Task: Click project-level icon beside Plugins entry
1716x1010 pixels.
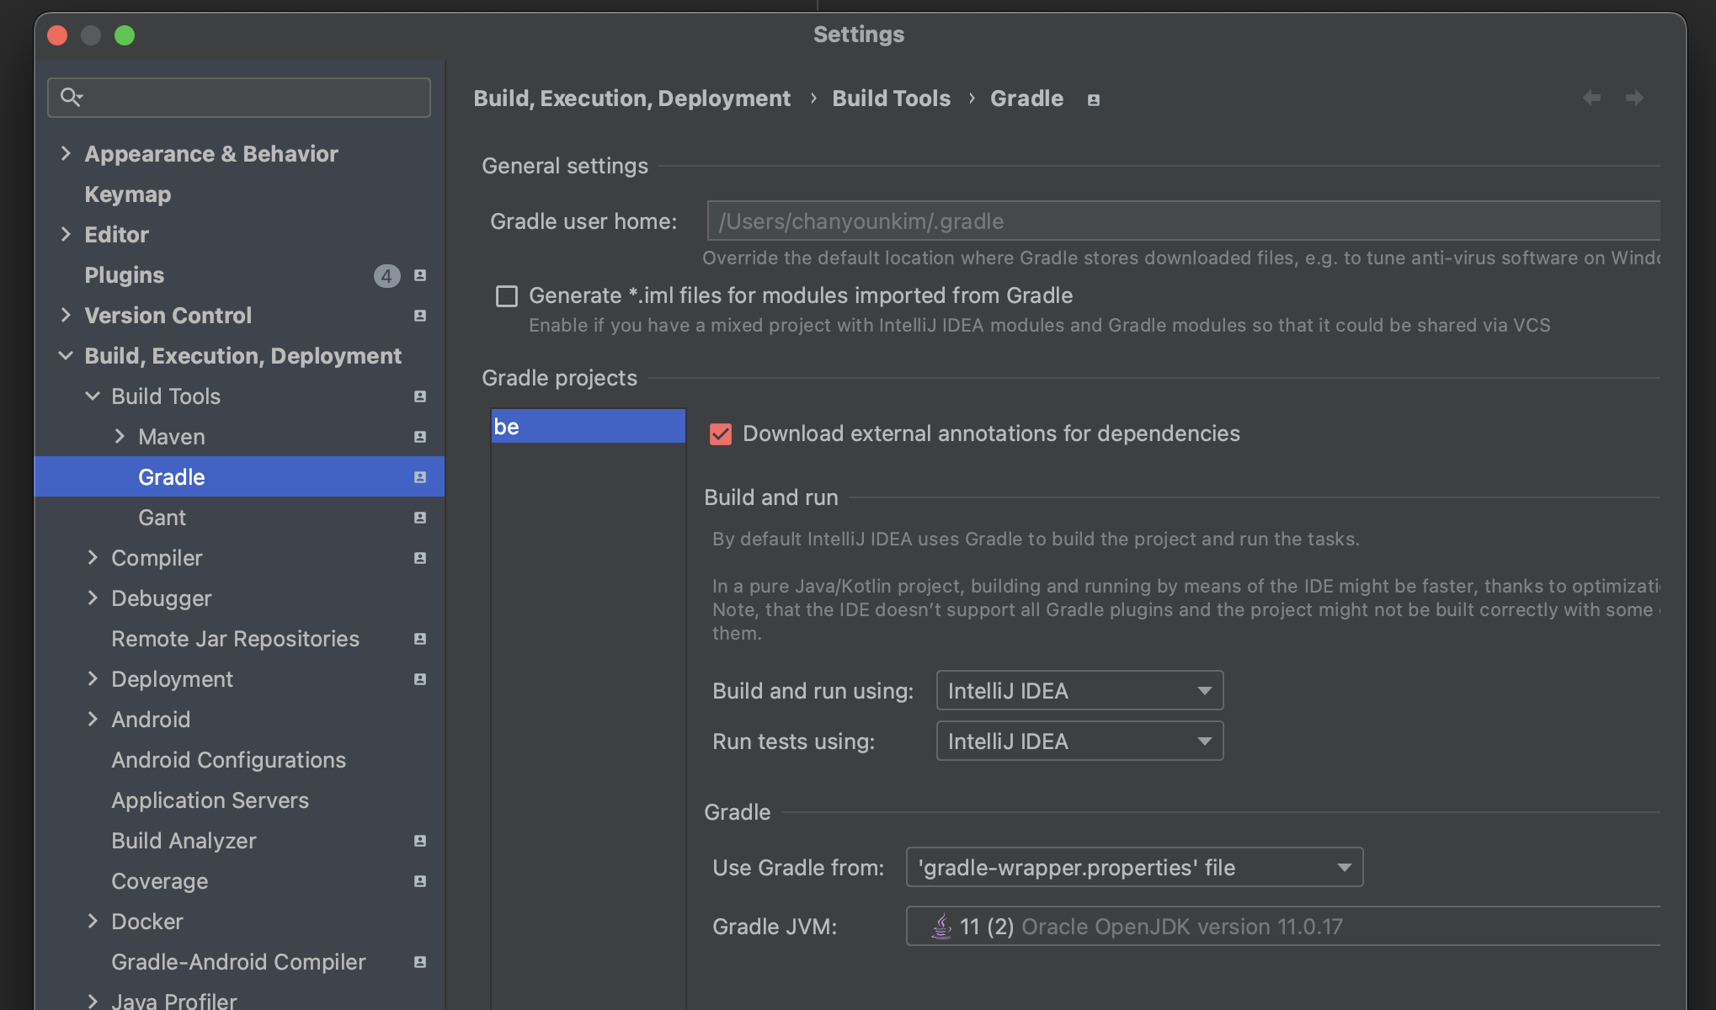Action: pos(420,275)
